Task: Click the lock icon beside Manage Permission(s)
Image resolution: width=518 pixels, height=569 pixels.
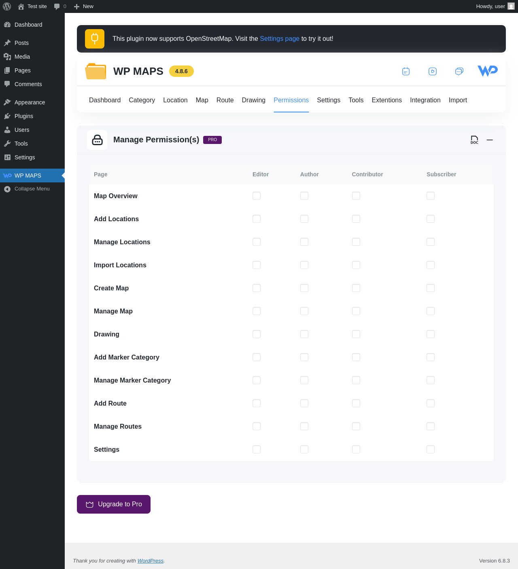Action: point(97,140)
